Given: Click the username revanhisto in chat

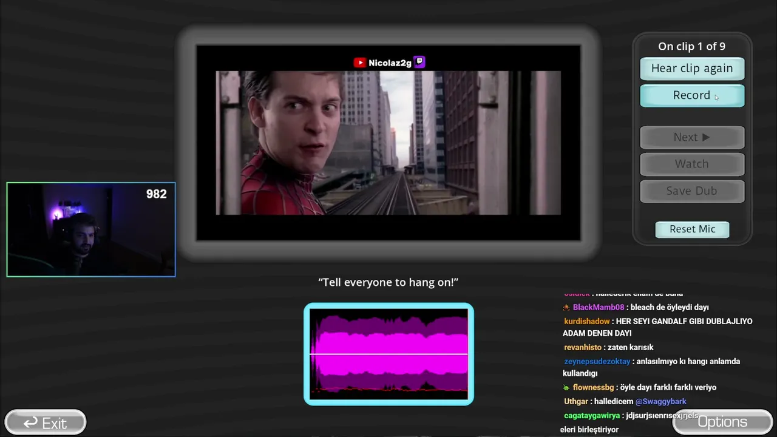Looking at the screenshot, I should [583, 348].
